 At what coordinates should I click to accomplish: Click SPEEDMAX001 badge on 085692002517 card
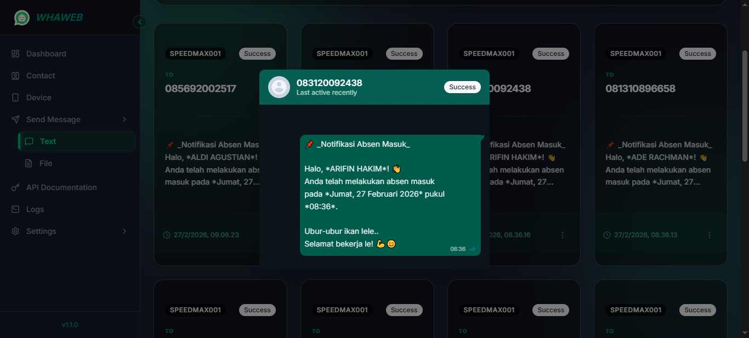[195, 54]
